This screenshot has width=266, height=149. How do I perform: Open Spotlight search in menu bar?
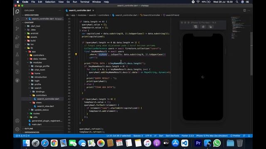[x=237, y=2]
